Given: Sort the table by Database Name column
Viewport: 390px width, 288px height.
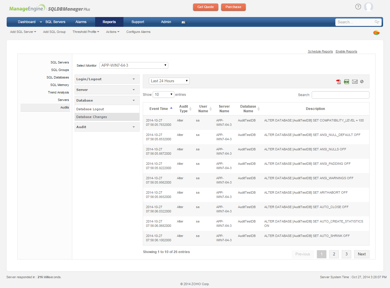Looking at the screenshot, I should click(248, 109).
